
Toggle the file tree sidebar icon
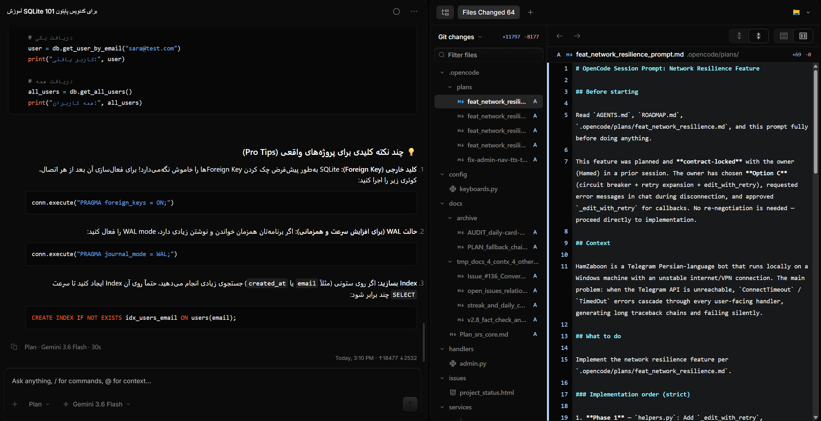[445, 12]
